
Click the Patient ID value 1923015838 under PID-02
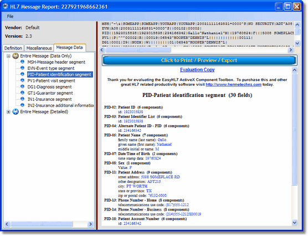[x=133, y=112]
